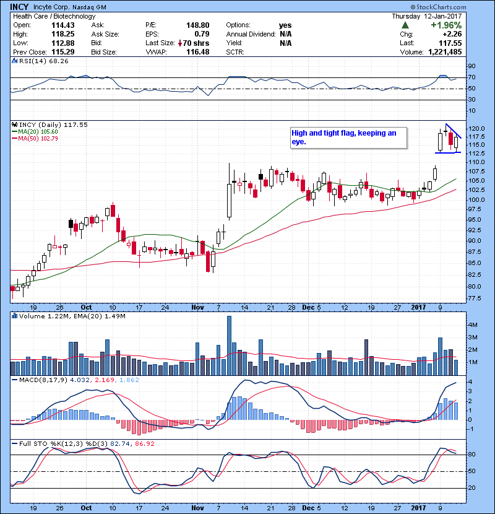Select the Low value 112.88
Screen dimensions: 495x514
(x=63, y=43)
